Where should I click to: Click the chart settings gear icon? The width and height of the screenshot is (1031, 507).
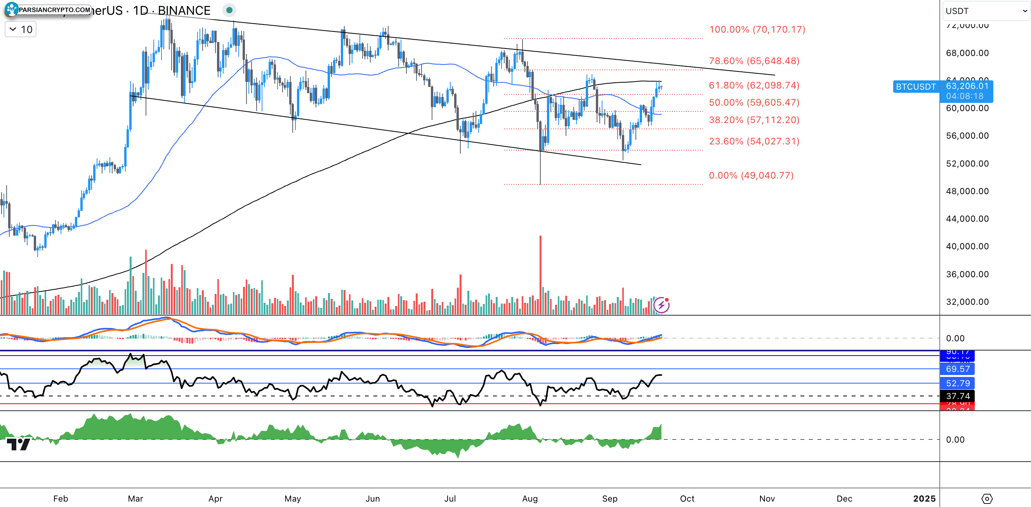987,498
